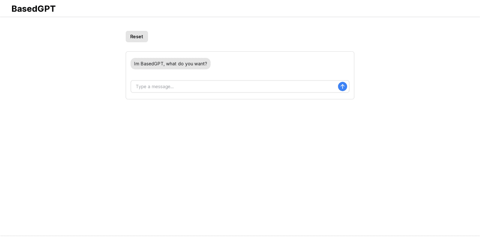Focus the "Type a message..." input field
The width and height of the screenshot is (480, 250).
pos(234,87)
